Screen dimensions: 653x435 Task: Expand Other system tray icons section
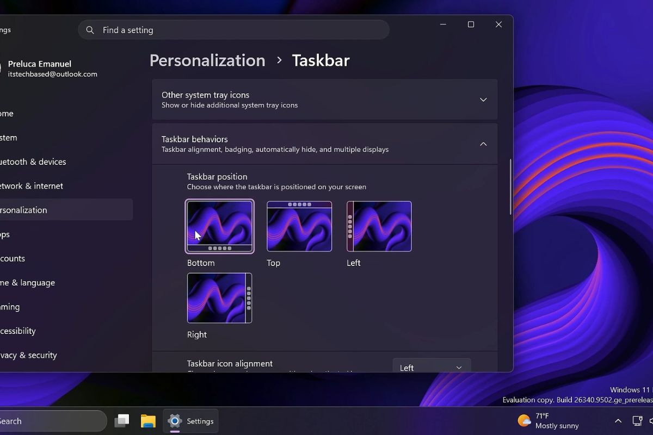324,100
